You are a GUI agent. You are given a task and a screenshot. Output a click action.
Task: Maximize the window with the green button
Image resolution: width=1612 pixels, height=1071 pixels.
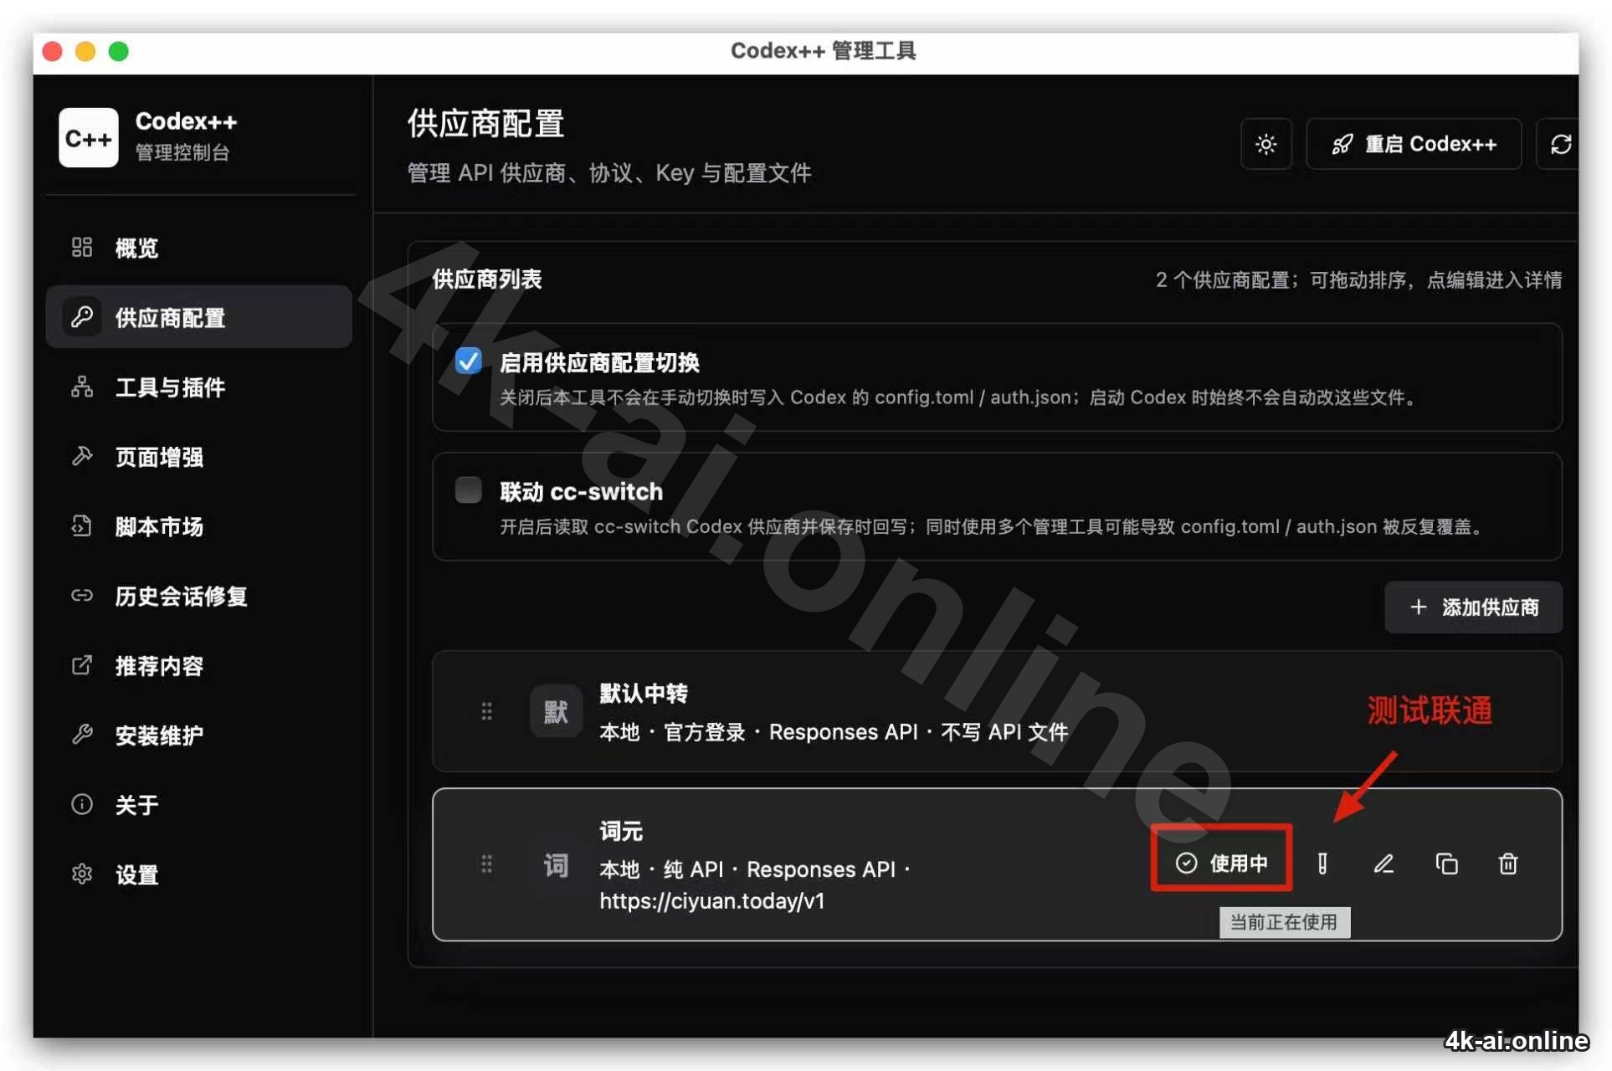(119, 52)
